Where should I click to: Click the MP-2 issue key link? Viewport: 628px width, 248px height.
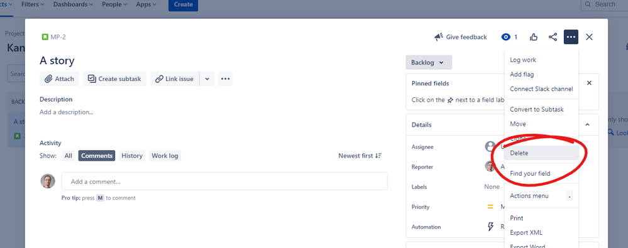tap(58, 37)
